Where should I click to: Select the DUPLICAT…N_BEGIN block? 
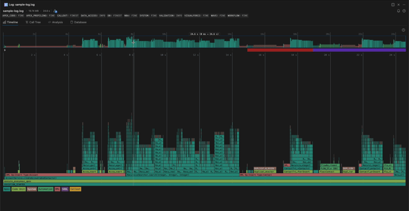point(265,168)
